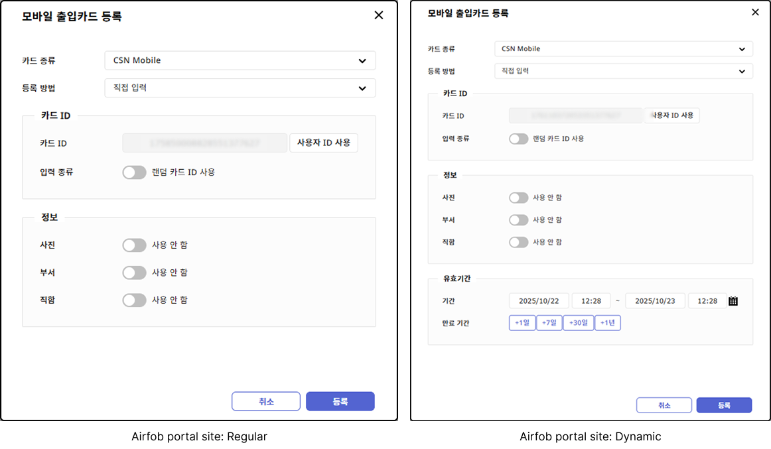Screen dimensions: 771x449
Task: Close the right dialog containing 유효기간 section
Action: (755, 12)
